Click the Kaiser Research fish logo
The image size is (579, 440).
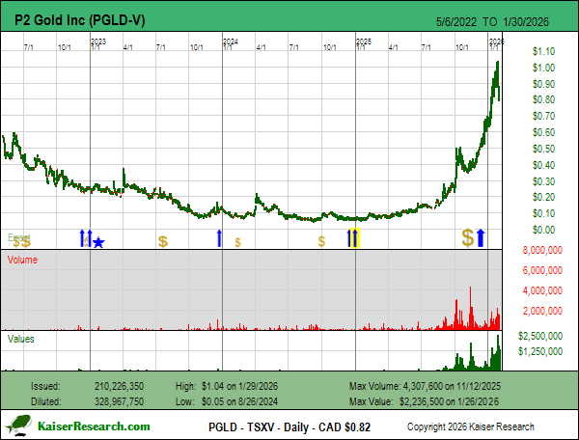[x=19, y=425]
